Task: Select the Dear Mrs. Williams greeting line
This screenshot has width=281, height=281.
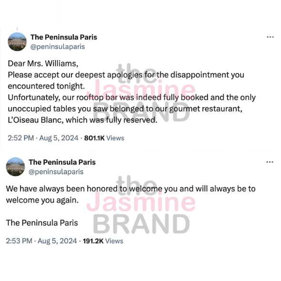Action: click(43, 64)
